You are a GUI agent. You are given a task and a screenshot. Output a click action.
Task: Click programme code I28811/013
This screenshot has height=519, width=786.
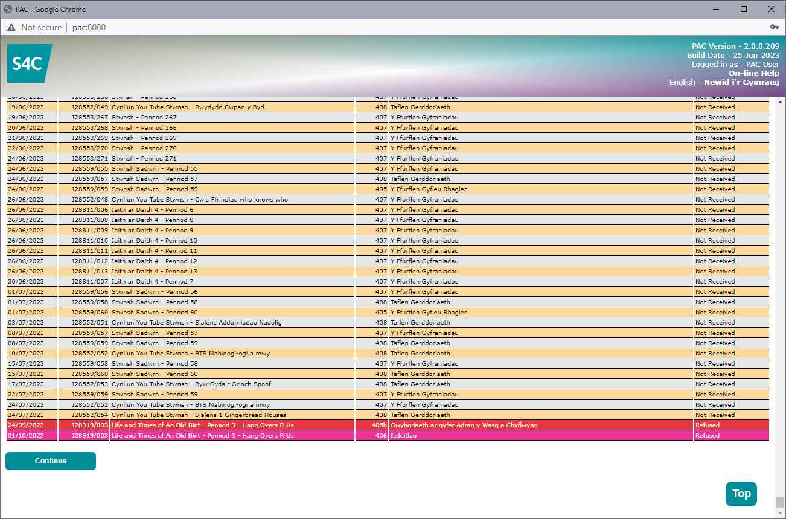[x=89, y=272]
